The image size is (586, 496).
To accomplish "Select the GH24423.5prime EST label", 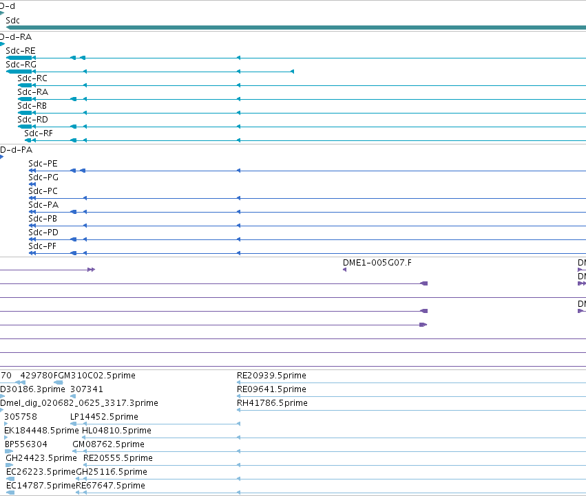I will (41, 459).
